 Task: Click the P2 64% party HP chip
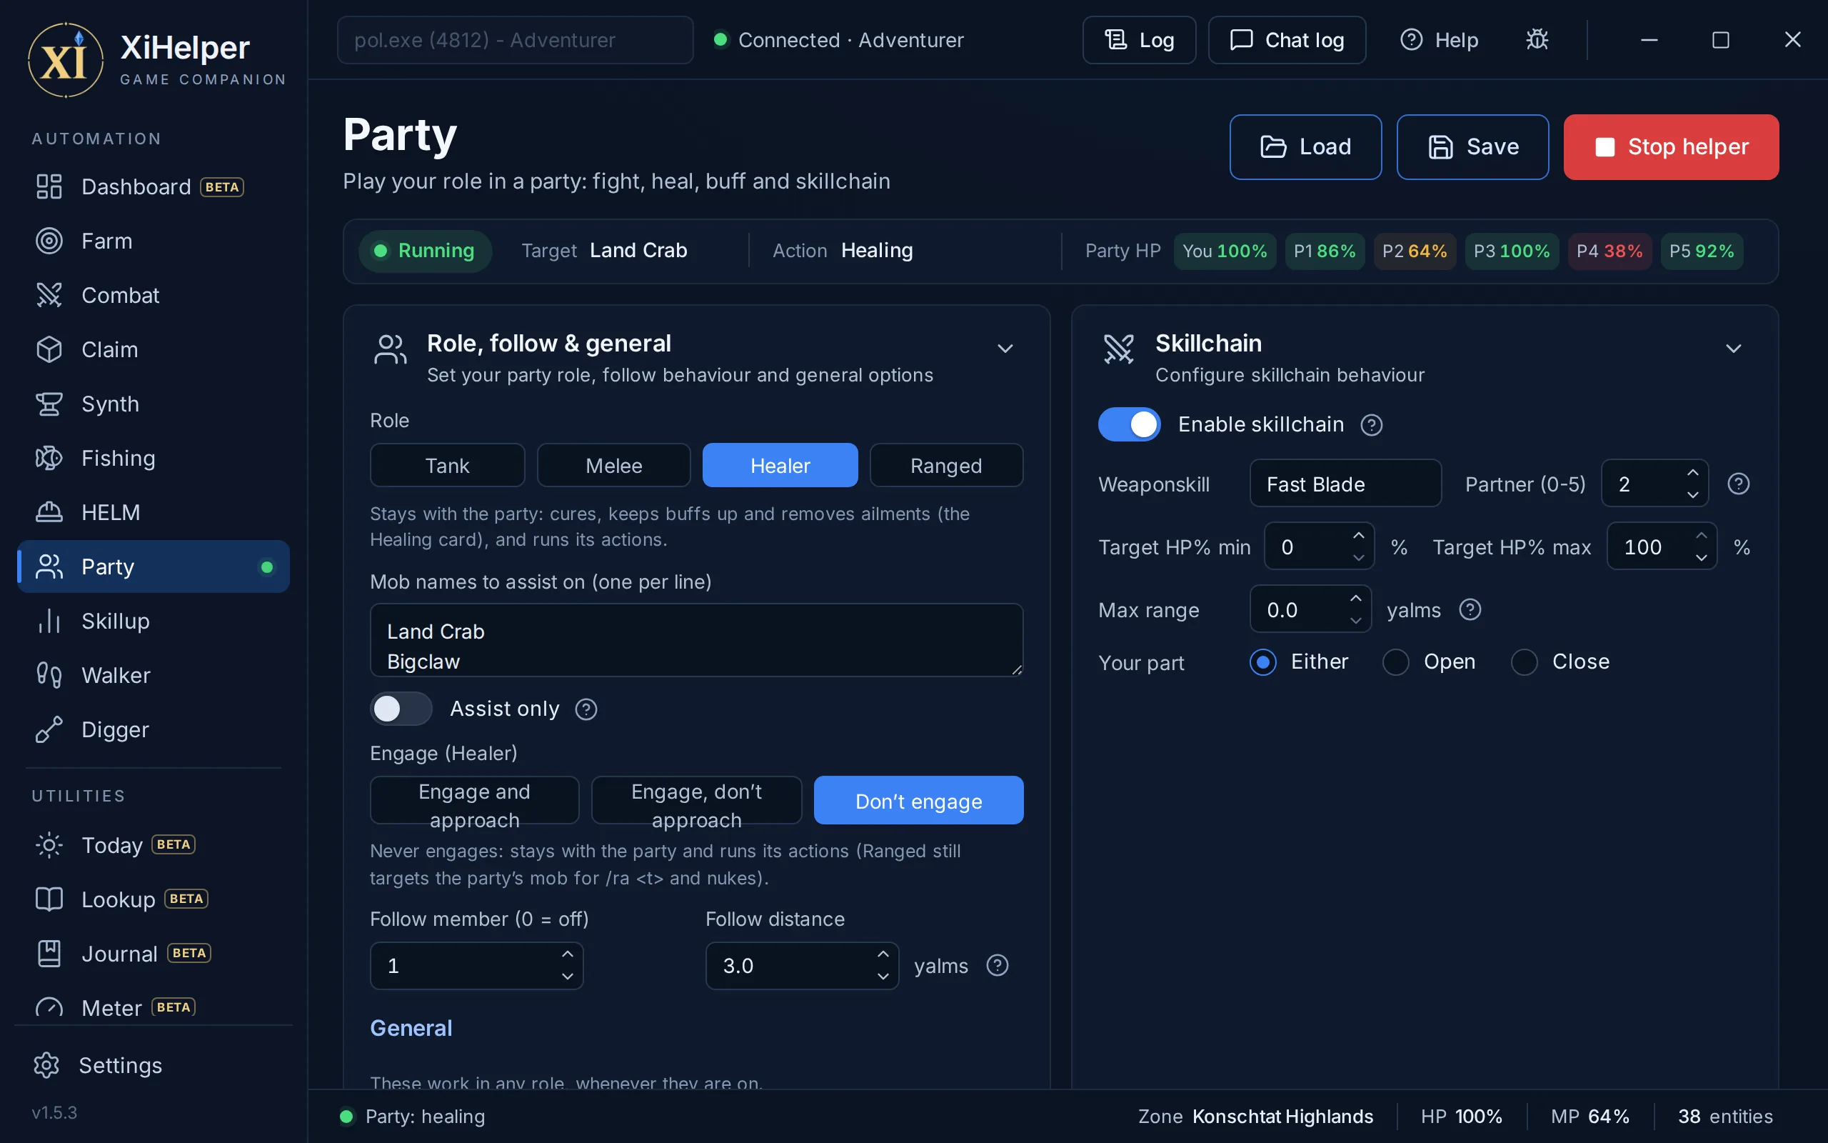click(x=1414, y=251)
